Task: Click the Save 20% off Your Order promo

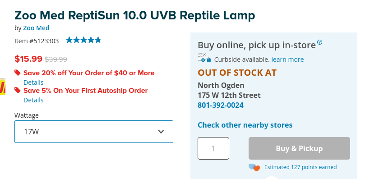Action: click(89, 73)
